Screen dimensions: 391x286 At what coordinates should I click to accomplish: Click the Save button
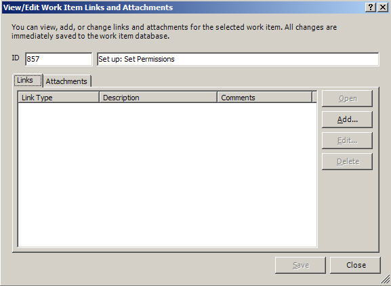point(300,265)
